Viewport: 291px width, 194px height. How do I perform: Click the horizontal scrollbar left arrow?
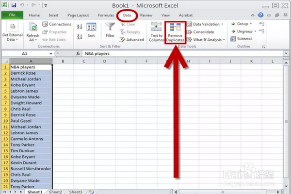tap(176, 192)
